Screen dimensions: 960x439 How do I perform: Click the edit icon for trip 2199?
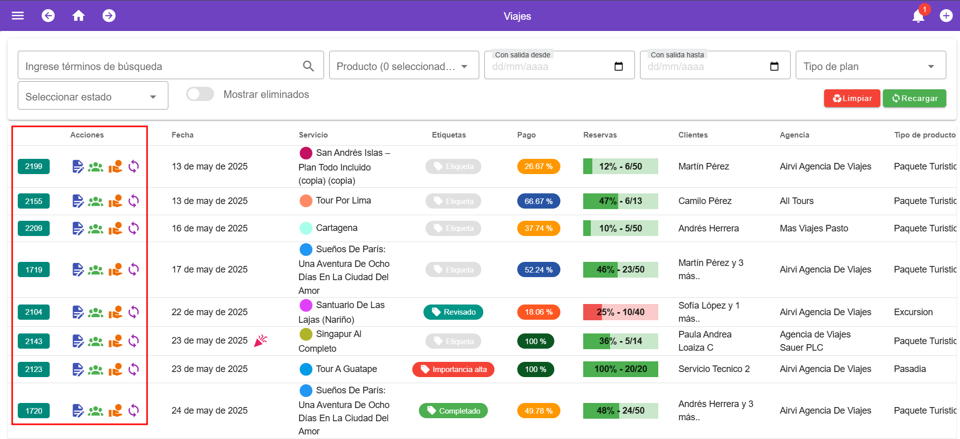[x=78, y=166]
